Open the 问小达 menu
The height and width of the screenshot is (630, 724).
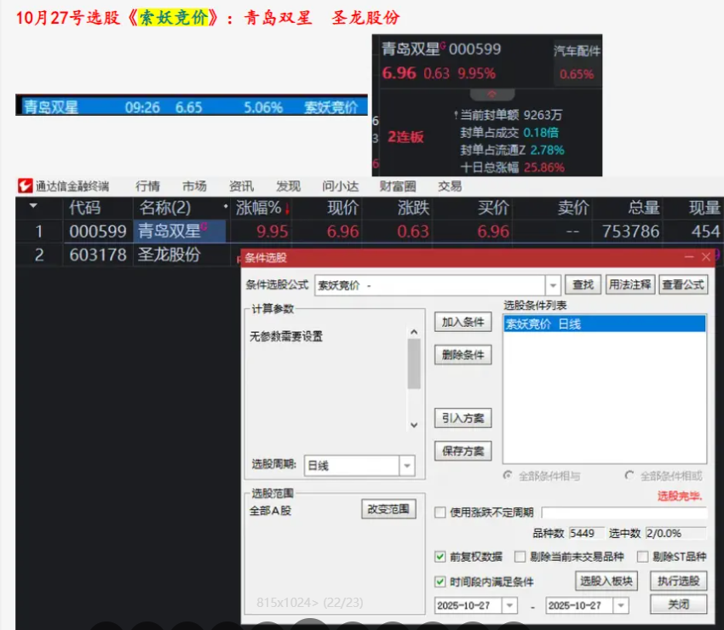[x=340, y=186]
